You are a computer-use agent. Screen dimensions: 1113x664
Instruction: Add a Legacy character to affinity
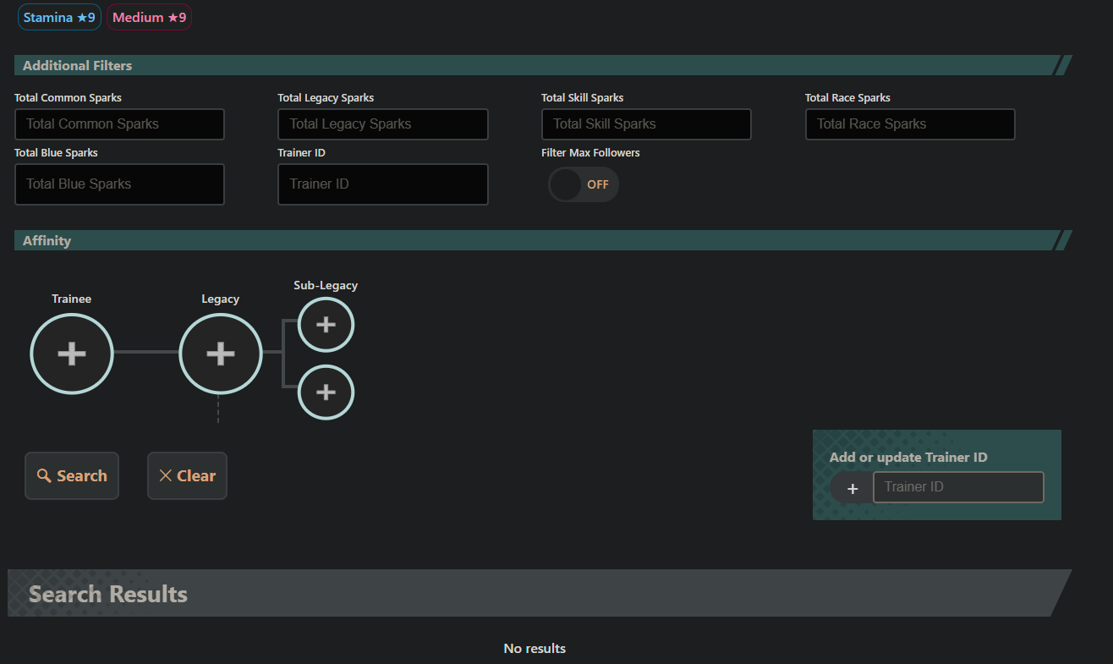point(221,354)
